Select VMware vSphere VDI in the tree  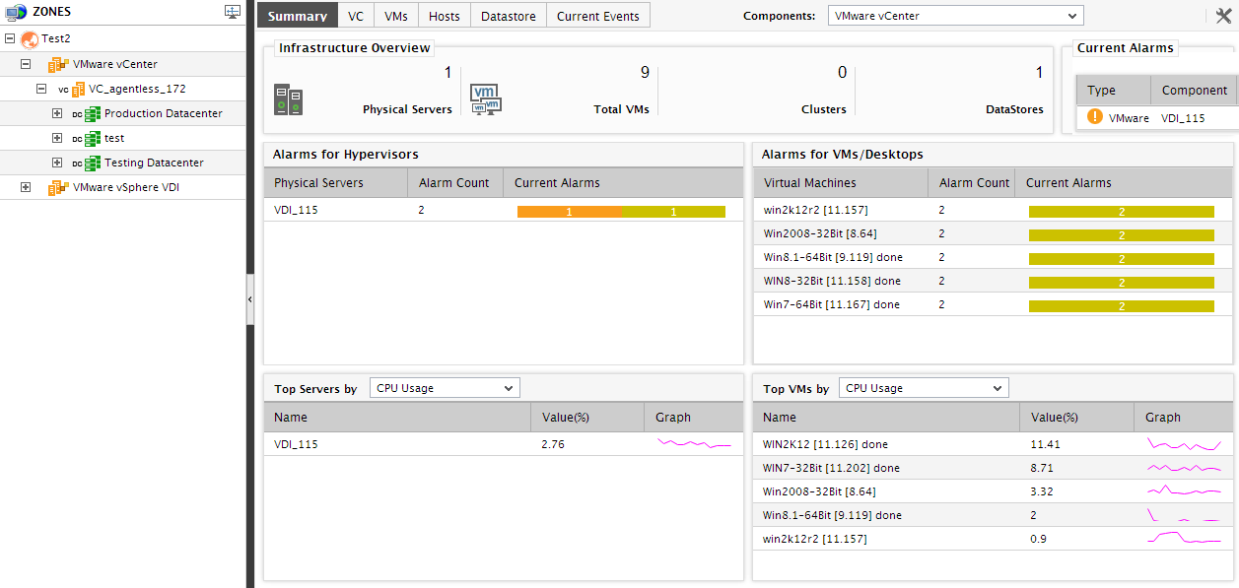click(x=126, y=187)
